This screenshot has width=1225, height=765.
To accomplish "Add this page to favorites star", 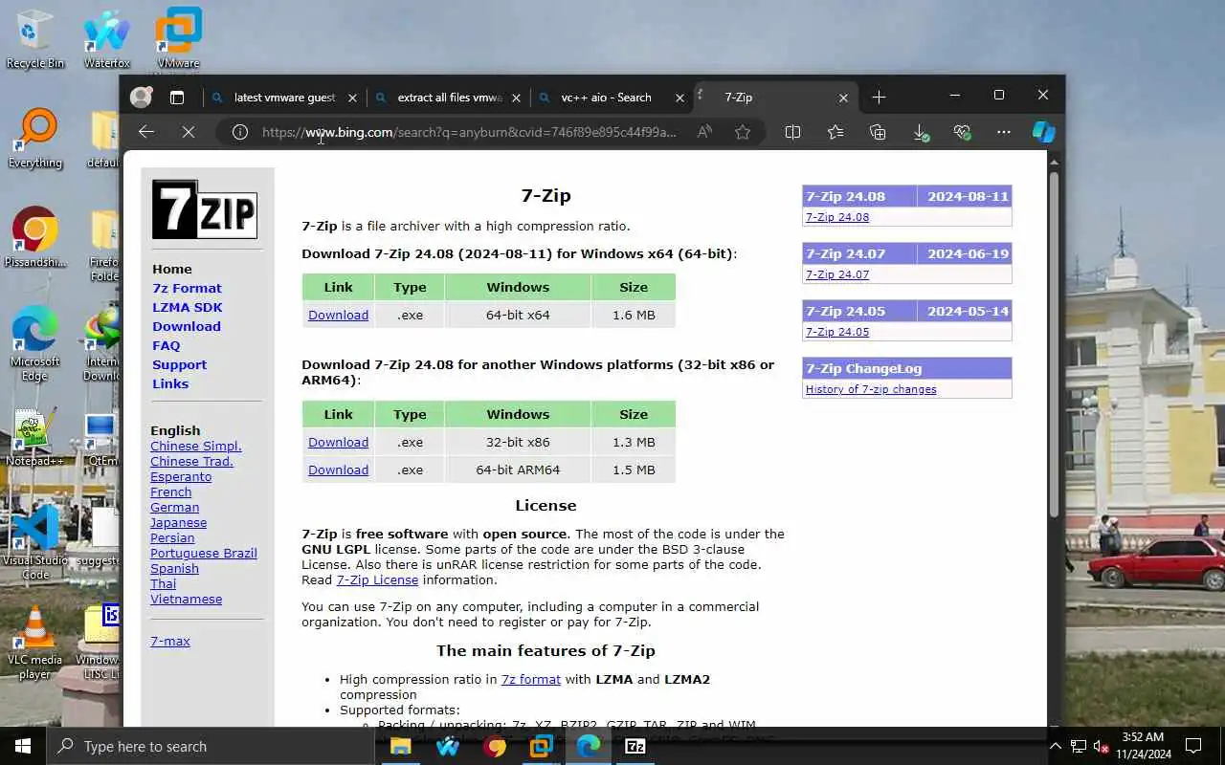I will click(743, 132).
